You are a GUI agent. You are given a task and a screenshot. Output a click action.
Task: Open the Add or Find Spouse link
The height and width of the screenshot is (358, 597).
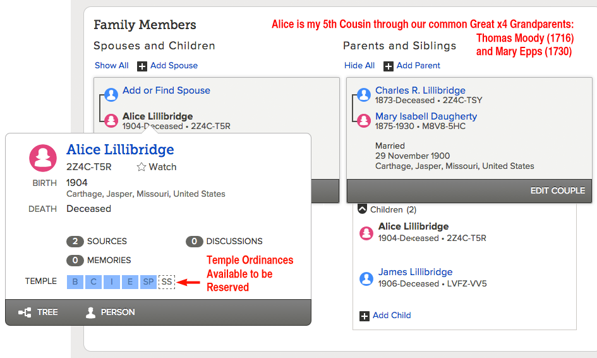166,90
